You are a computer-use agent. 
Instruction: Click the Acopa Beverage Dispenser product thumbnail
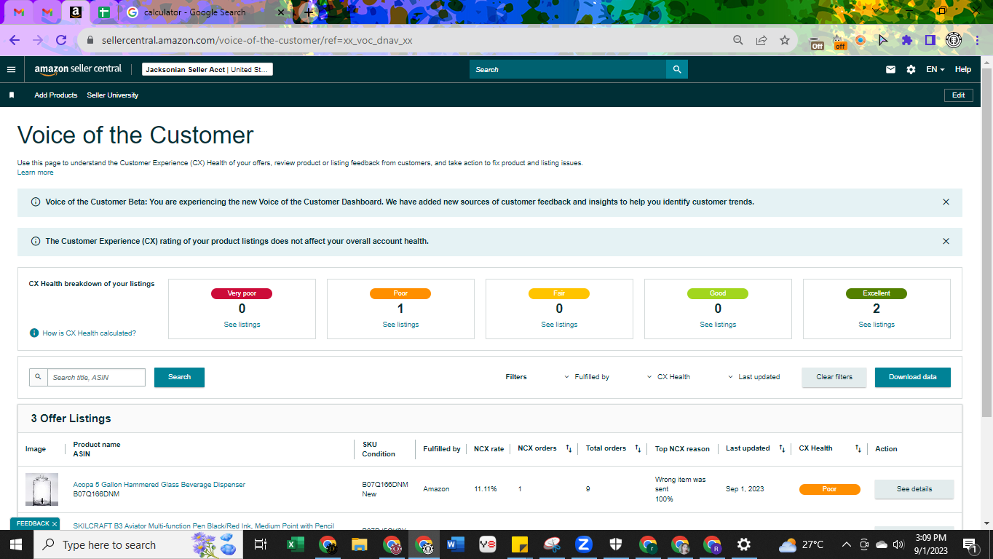[41, 489]
